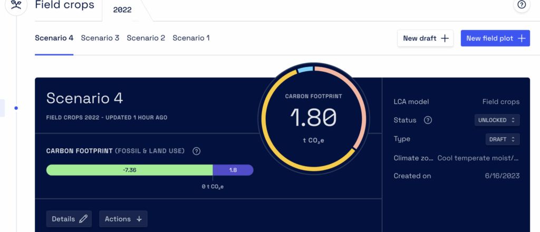Create a New draft
Viewport: 540px width, 232px height.
coord(426,38)
